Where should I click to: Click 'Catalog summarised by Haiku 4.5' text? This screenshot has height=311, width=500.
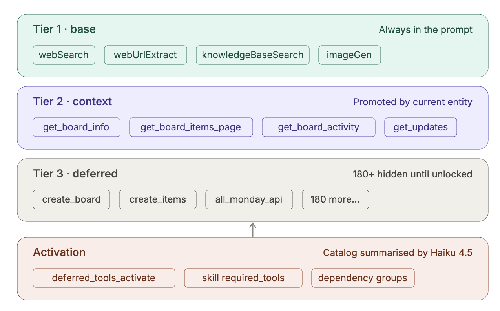coord(398,253)
